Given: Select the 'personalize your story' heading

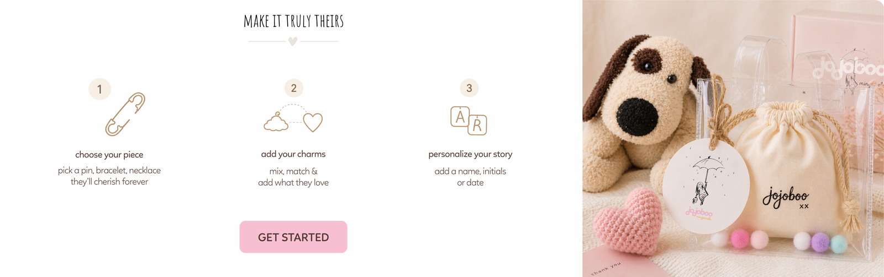Looking at the screenshot, I should tap(470, 154).
